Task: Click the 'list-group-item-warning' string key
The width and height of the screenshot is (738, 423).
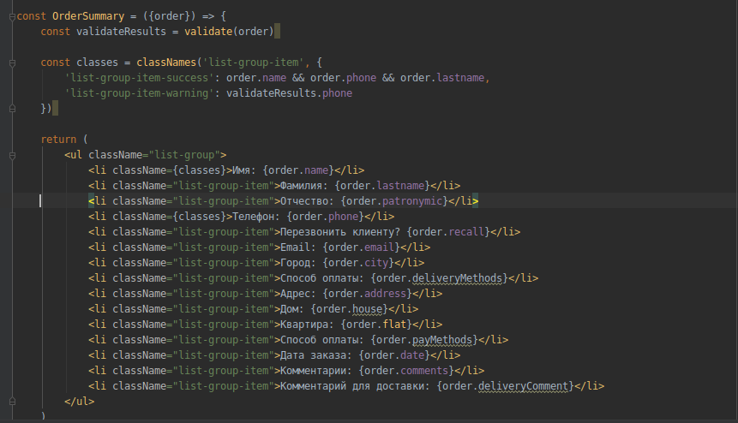Action: click(x=140, y=93)
